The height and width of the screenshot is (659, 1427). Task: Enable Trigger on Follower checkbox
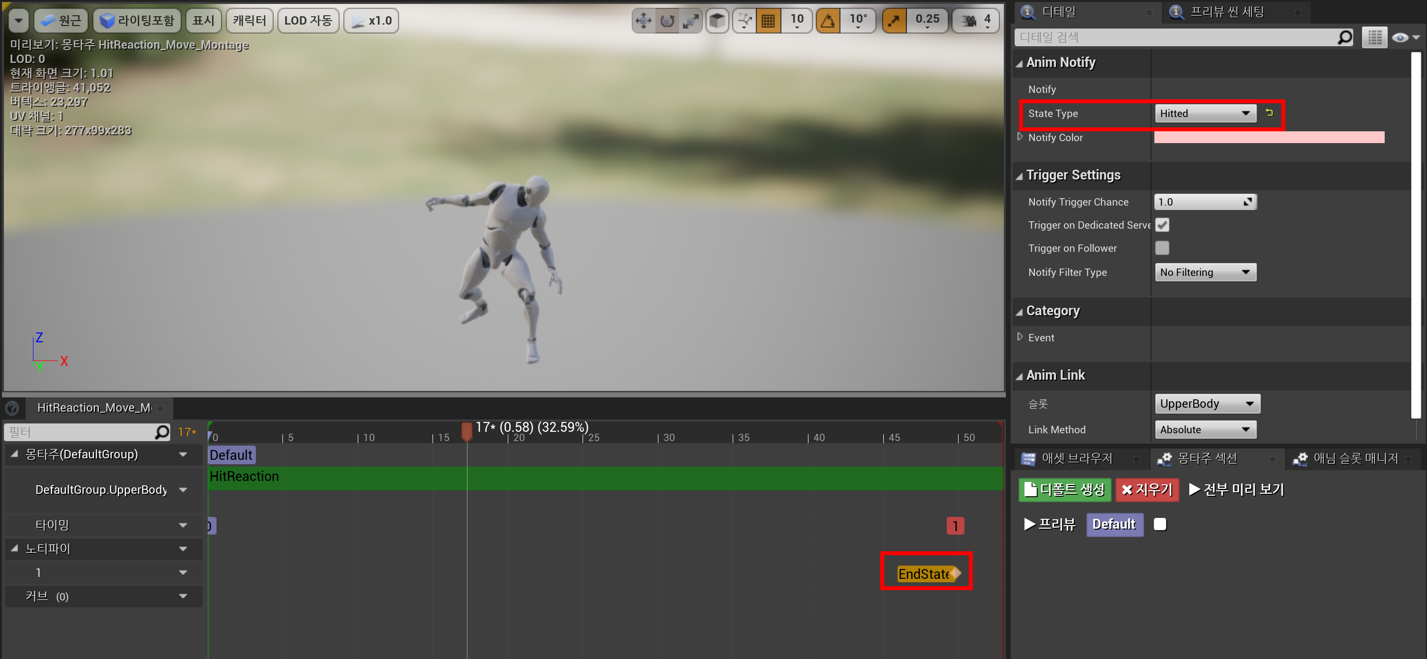point(1162,248)
